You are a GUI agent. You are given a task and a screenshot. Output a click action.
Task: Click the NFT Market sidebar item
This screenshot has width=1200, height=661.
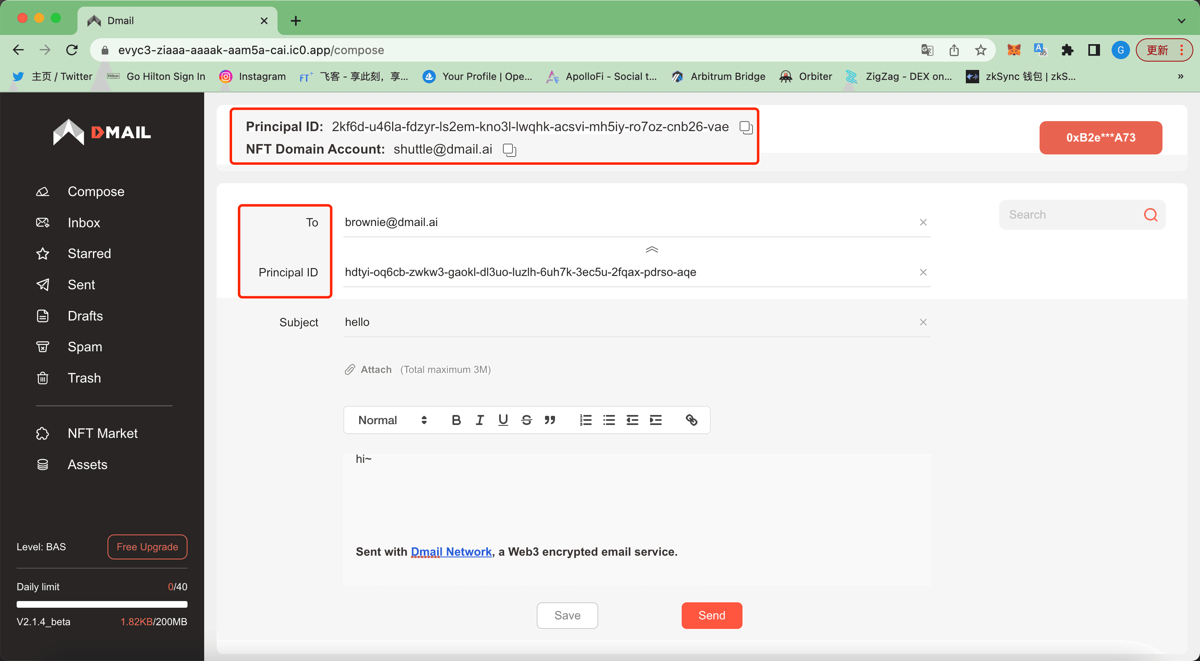[x=102, y=433]
